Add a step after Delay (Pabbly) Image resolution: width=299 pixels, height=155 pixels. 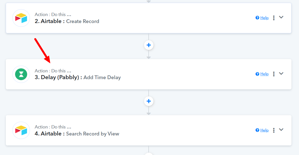[x=149, y=101]
